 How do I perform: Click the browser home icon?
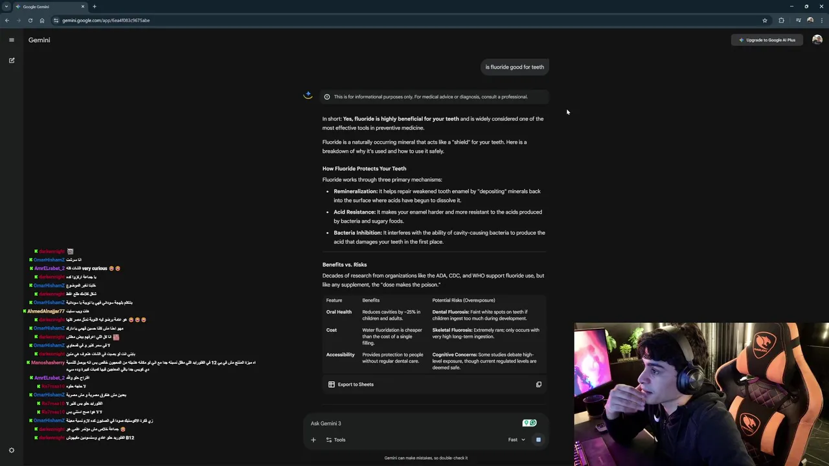[41, 20]
